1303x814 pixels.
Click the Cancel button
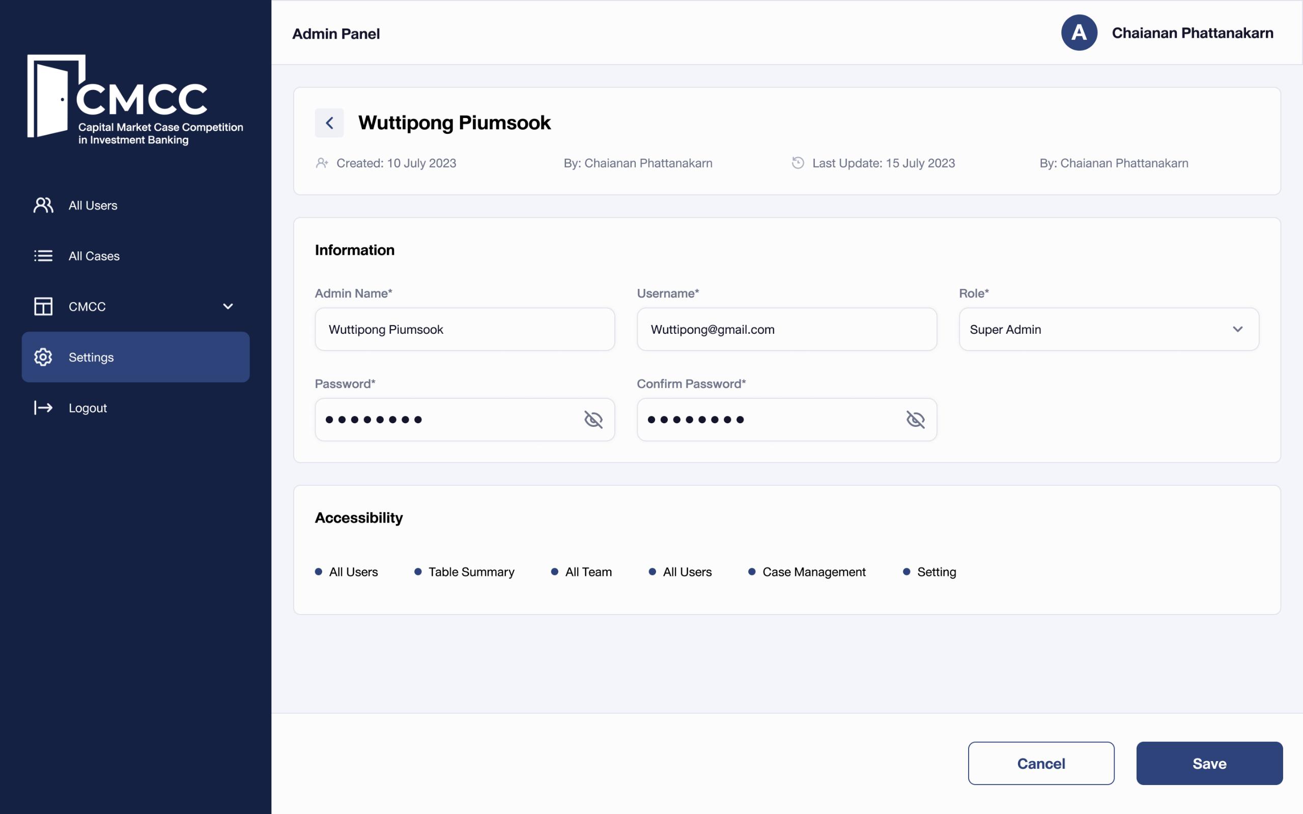tap(1041, 763)
